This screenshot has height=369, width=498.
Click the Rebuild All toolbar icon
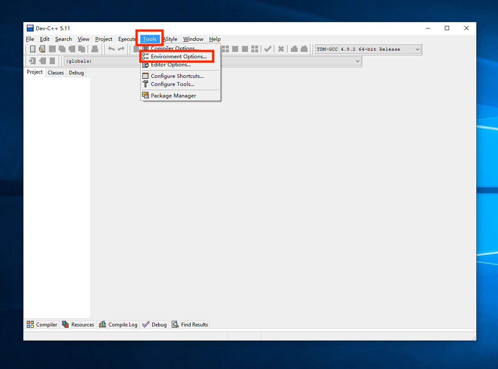pyautogui.click(x=255, y=49)
